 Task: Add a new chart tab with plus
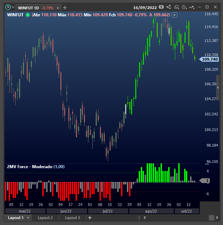(65, 8)
